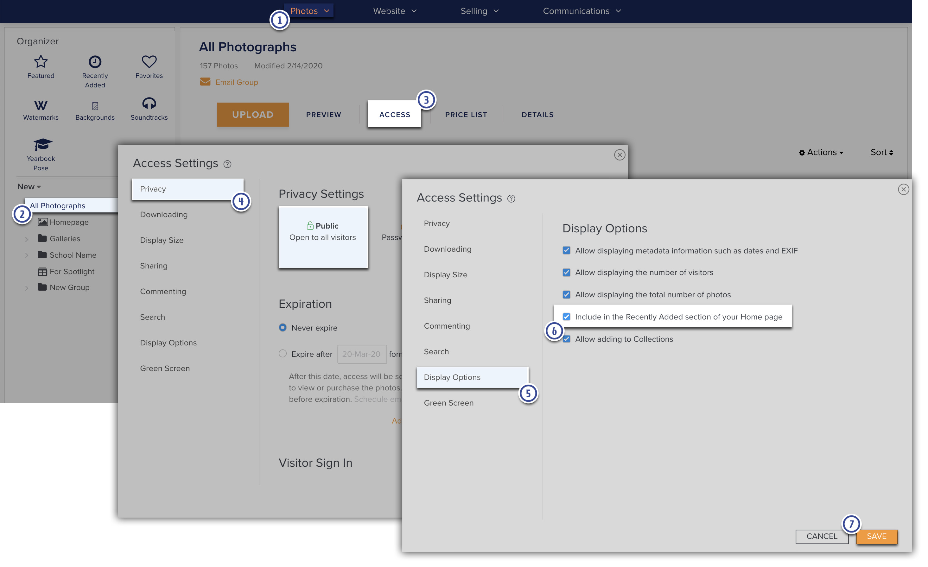
Task: Open the Website dropdown menu
Action: [x=395, y=11]
